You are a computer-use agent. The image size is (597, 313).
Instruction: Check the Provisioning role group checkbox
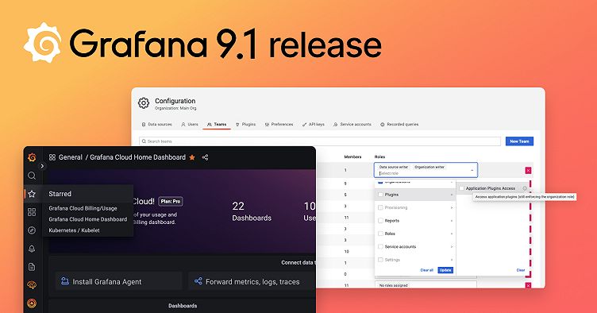pos(380,207)
